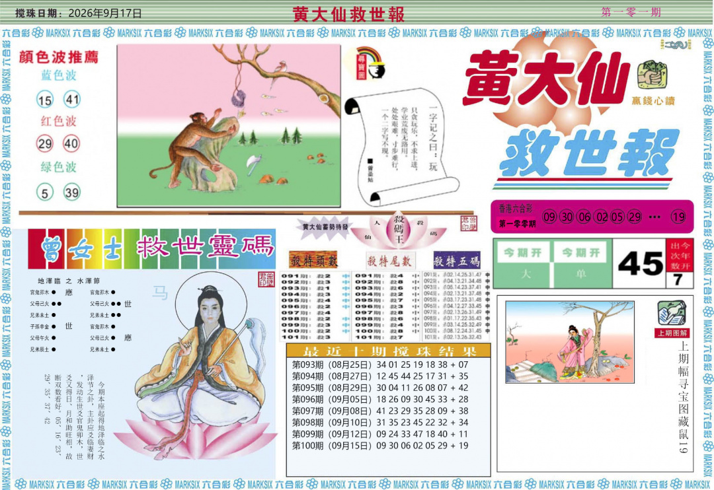The width and height of the screenshot is (714, 490).
Task: Select red wave ball 29 under 红色波
Action: [x=45, y=144]
